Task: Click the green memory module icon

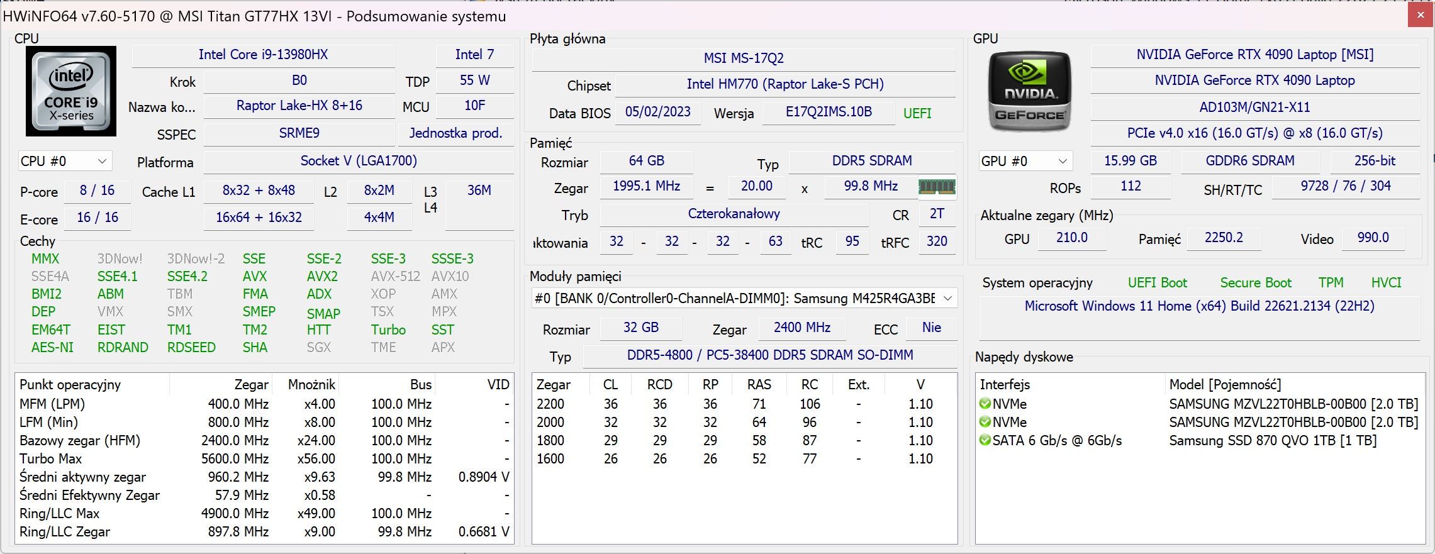Action: pyautogui.click(x=937, y=187)
